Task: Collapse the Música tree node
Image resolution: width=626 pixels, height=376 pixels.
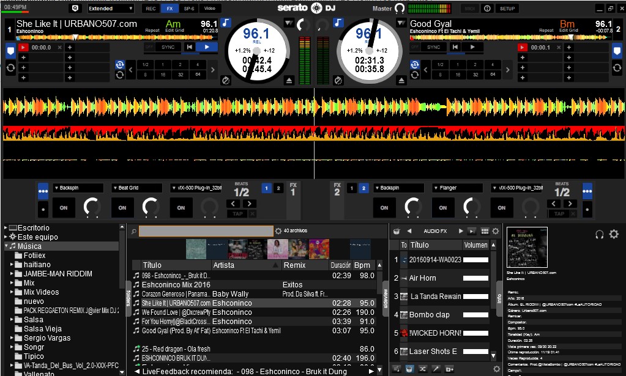Action: (x=6, y=246)
